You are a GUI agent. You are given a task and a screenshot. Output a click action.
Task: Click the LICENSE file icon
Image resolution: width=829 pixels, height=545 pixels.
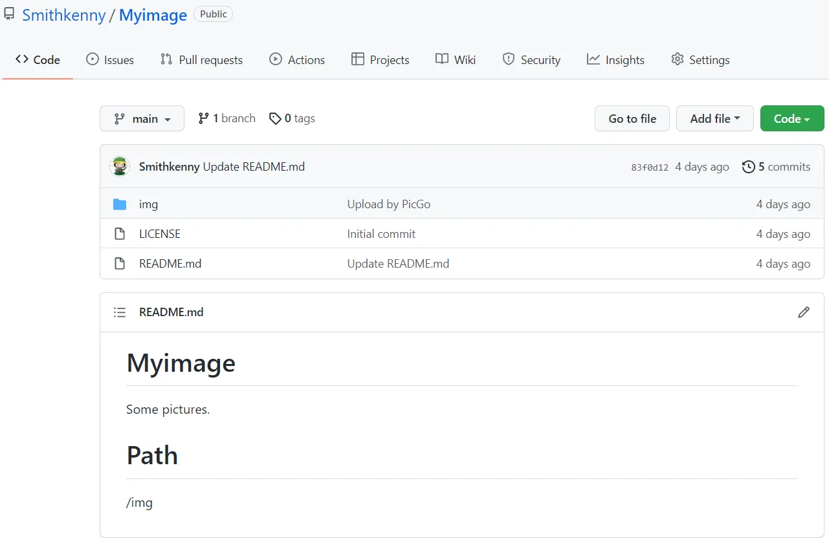(120, 234)
